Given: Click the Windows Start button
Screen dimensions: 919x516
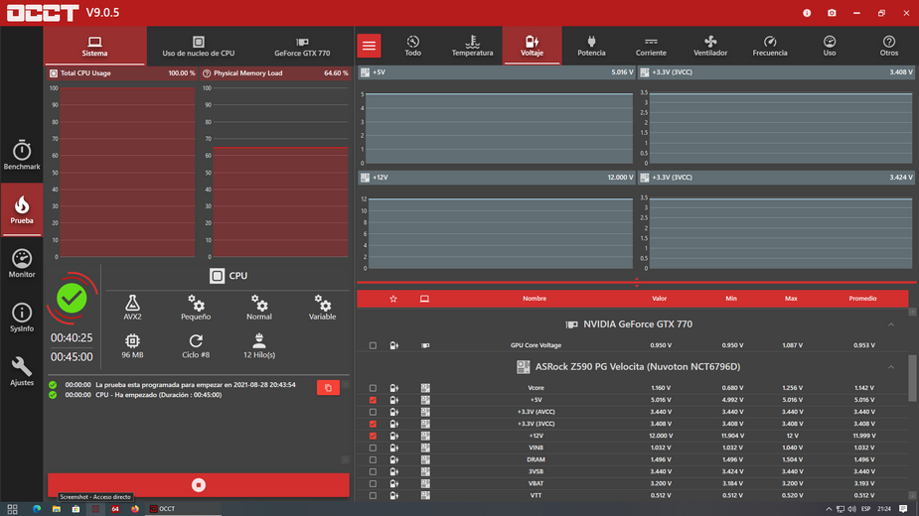Looking at the screenshot, I should point(12,509).
